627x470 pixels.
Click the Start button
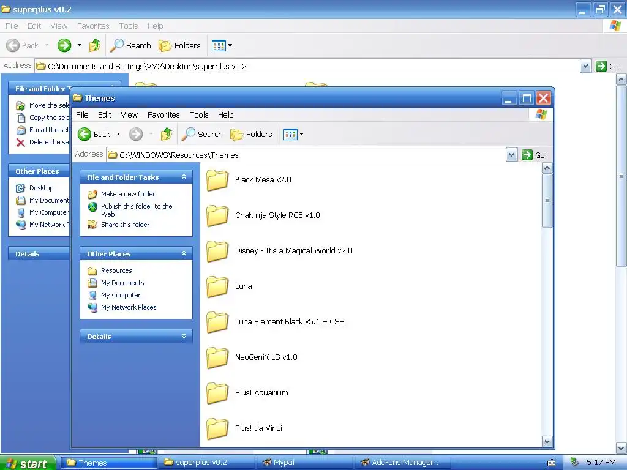(x=27, y=463)
